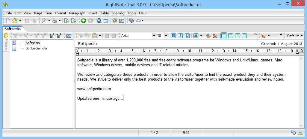
Task: Click the tag icon in status bar
Action: point(293,133)
